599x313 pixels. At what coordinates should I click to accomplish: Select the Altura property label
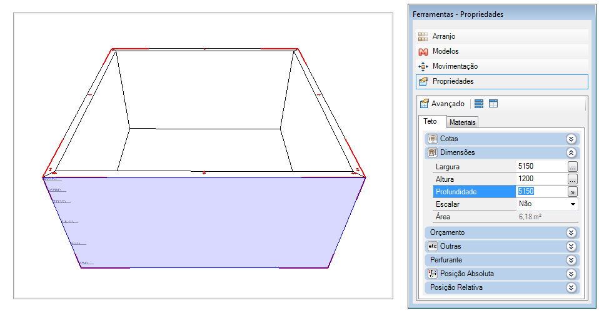[x=445, y=179]
